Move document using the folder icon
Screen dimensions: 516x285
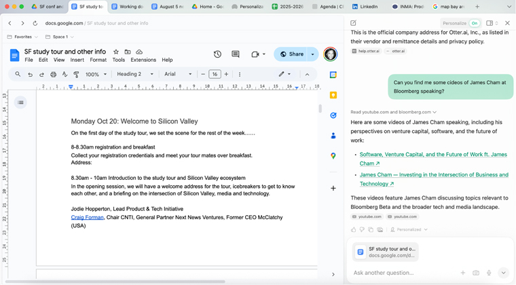[128, 52]
